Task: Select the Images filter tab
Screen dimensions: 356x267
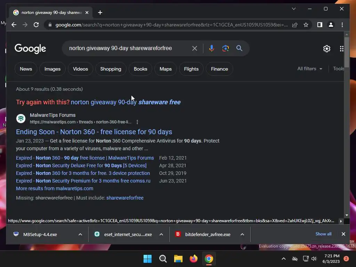Action: (x=52, y=69)
